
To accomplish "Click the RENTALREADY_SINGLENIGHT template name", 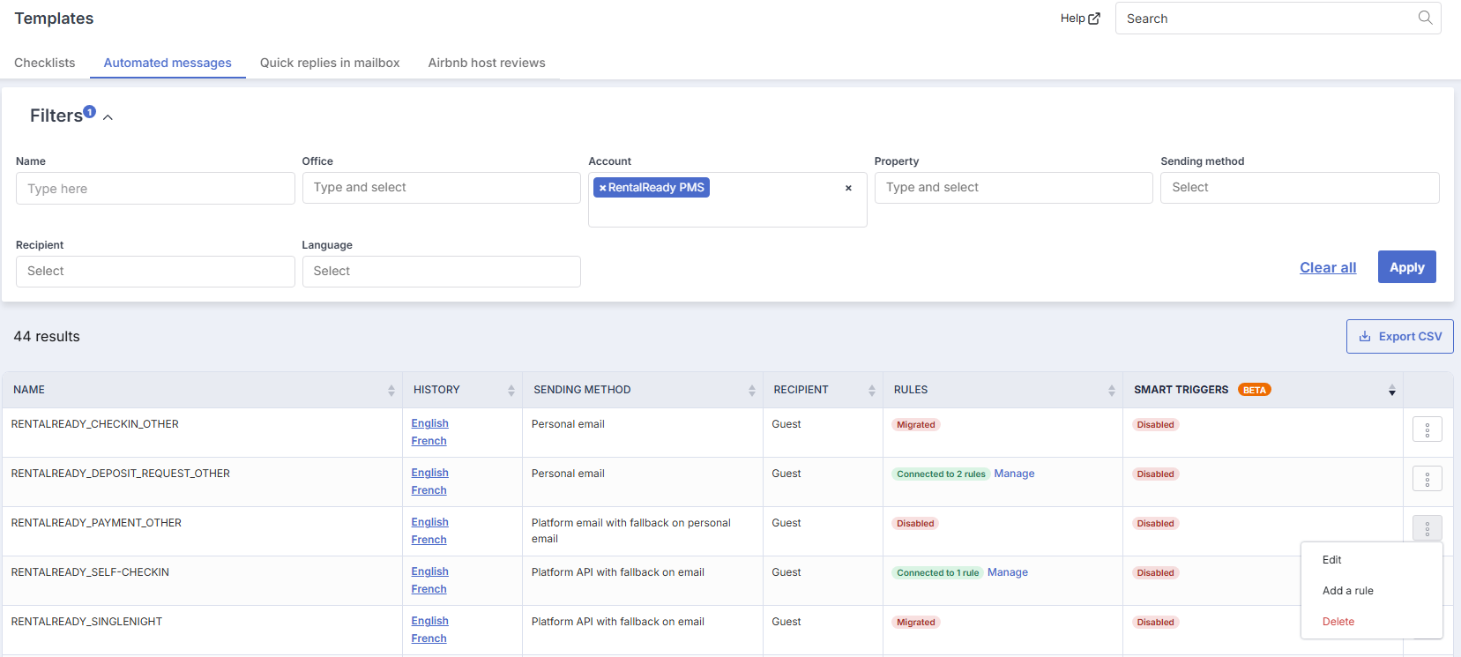I will pos(86,622).
